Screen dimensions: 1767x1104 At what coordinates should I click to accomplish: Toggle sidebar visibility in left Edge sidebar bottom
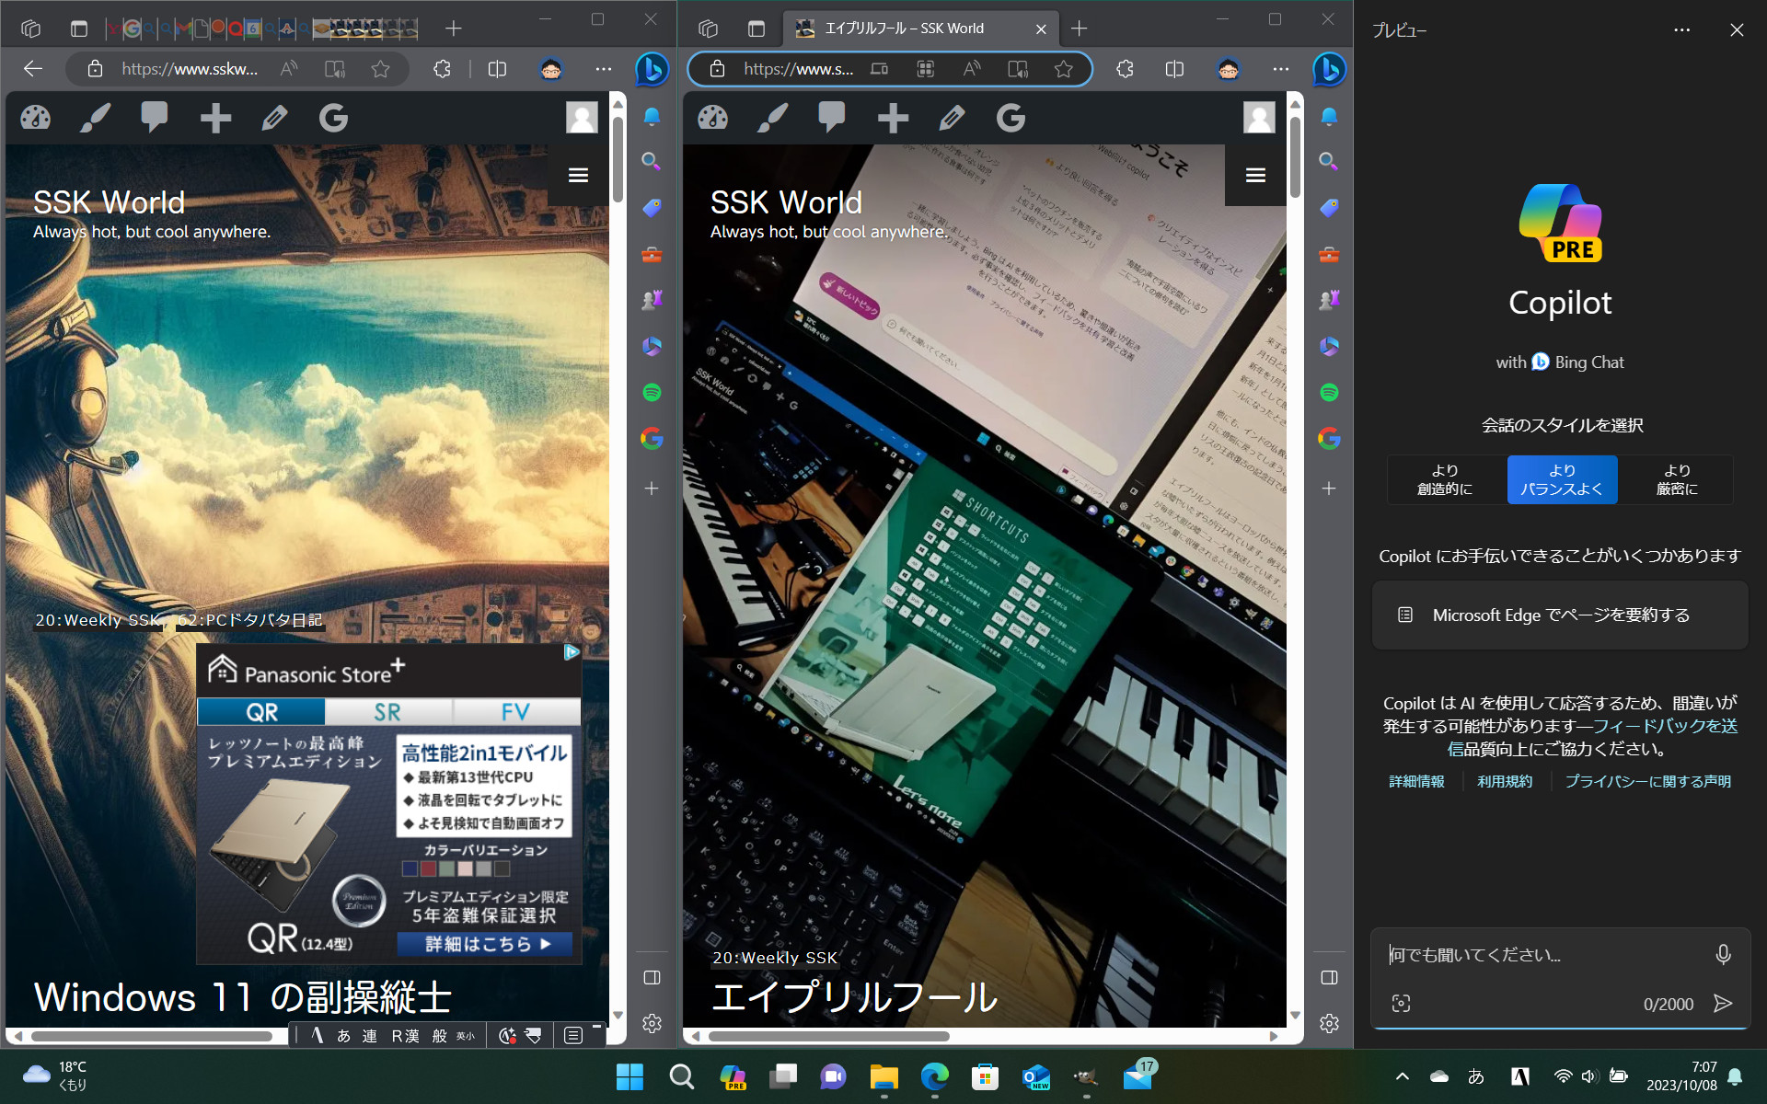(652, 977)
